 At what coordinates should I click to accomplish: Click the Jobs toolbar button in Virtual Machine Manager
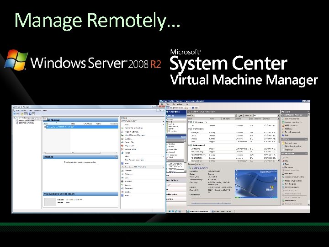point(187,108)
